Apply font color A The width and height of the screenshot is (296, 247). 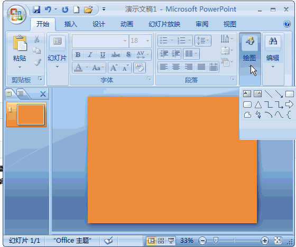tap(78, 68)
